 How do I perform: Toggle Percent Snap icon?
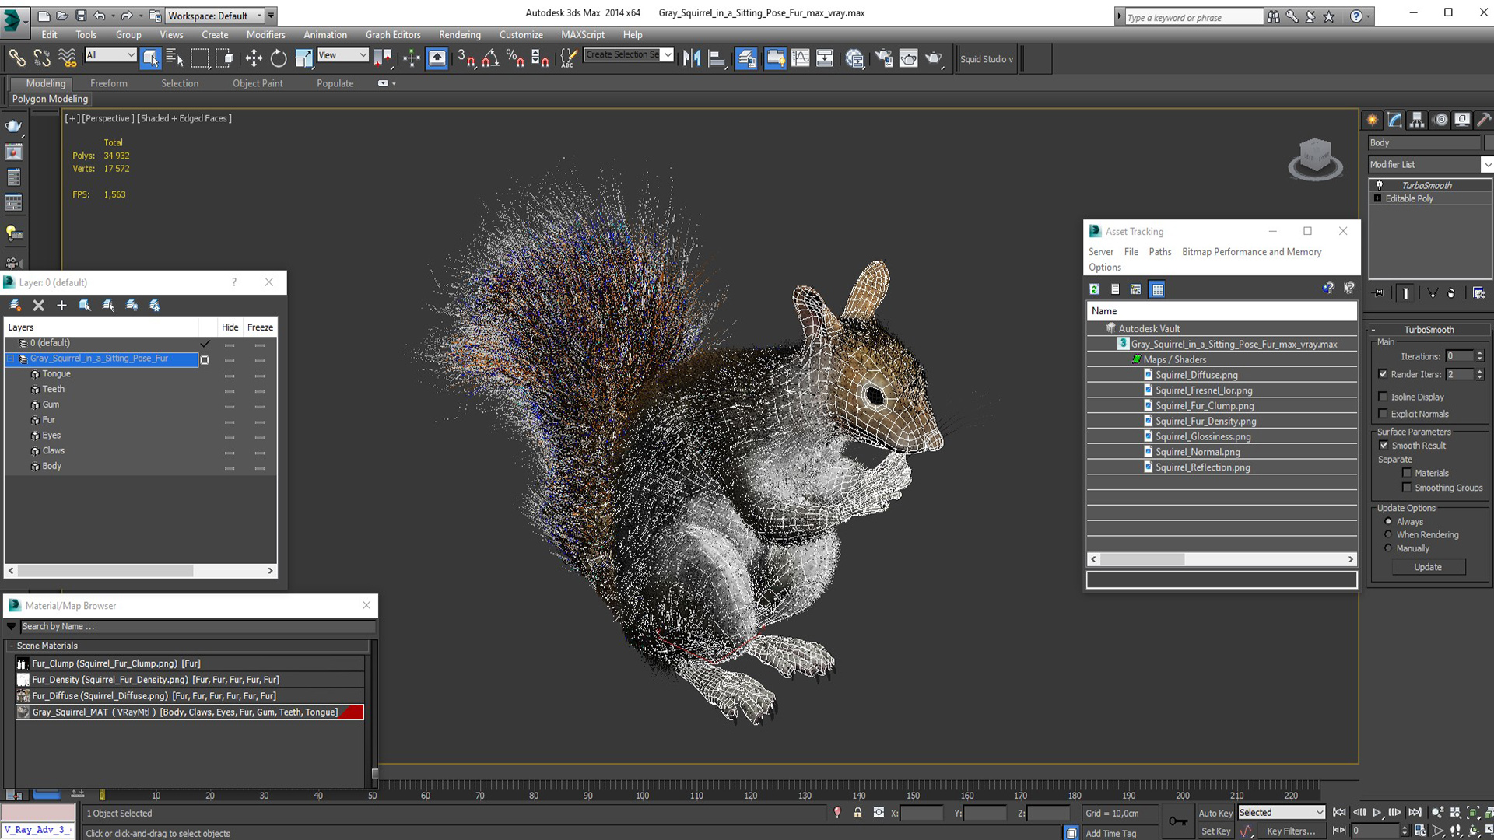point(515,58)
